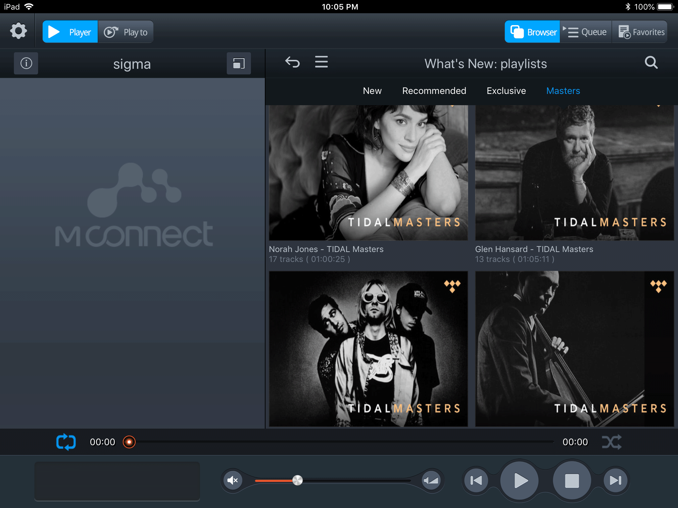Go back with the return arrow

tap(292, 62)
